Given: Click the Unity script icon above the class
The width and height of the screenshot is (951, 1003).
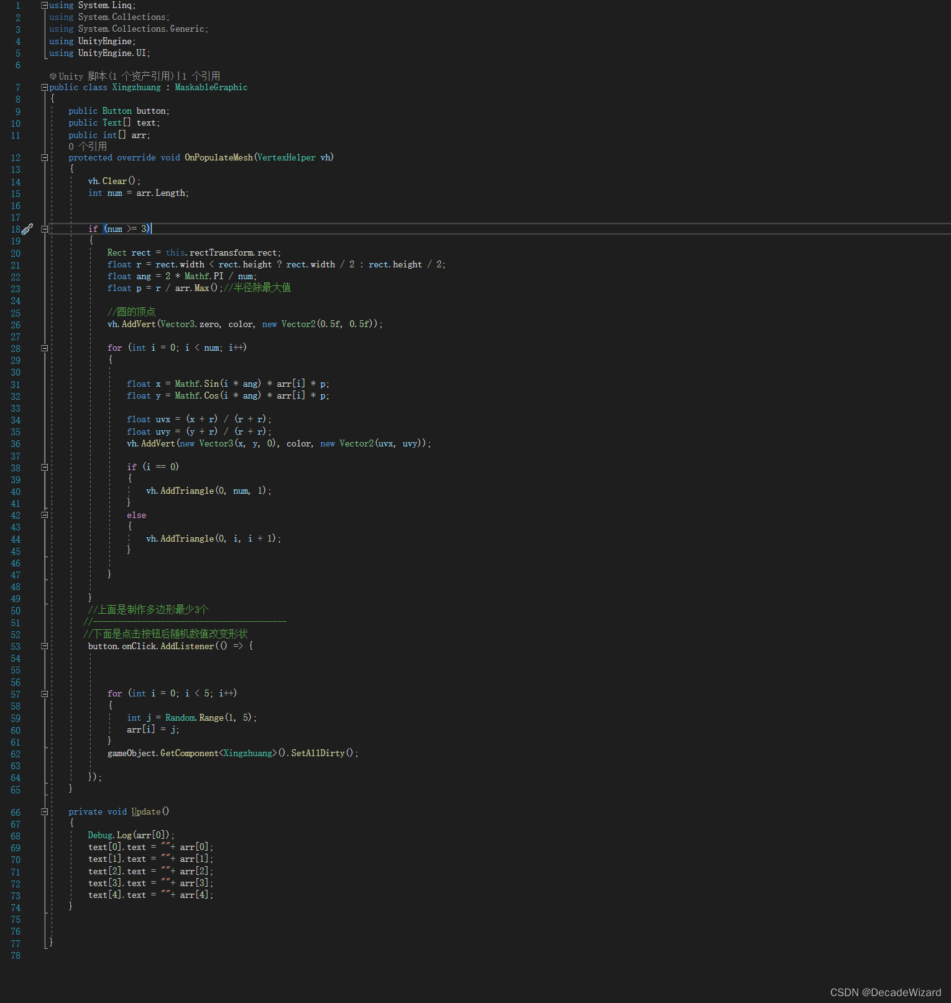Looking at the screenshot, I should tap(53, 76).
